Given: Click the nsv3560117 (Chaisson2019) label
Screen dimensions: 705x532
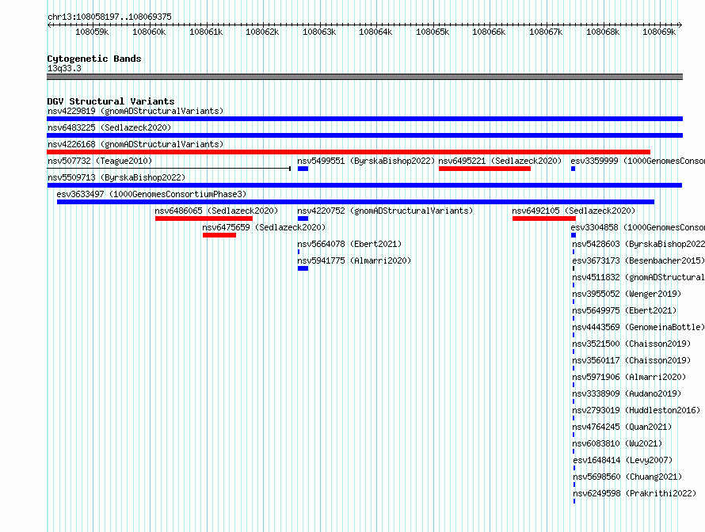Looking at the screenshot, I should (x=631, y=360).
